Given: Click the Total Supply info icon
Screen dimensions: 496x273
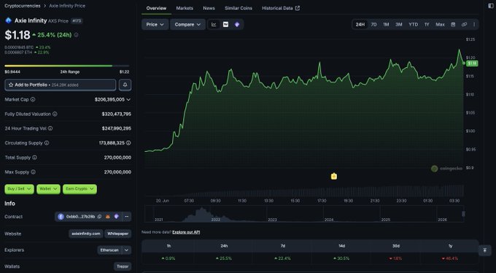Looking at the screenshot, I should (x=34, y=158).
